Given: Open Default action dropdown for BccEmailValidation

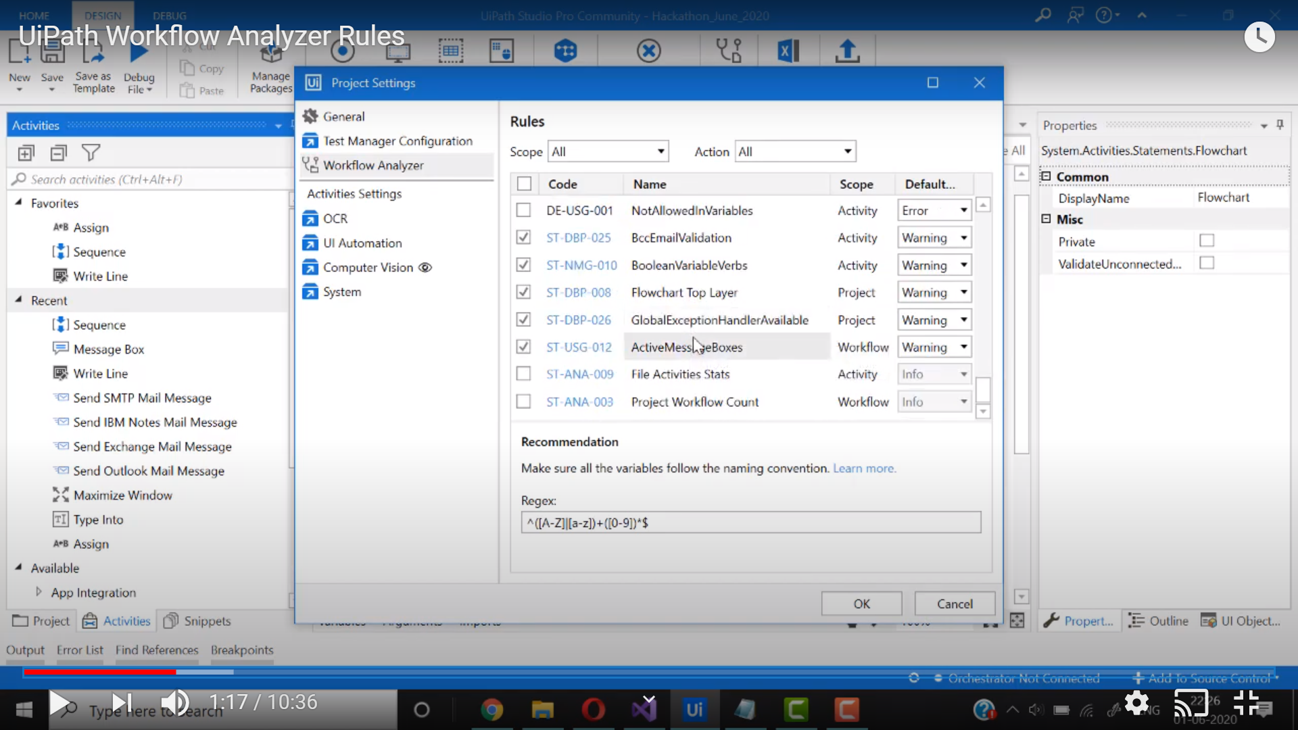Looking at the screenshot, I should coord(934,238).
